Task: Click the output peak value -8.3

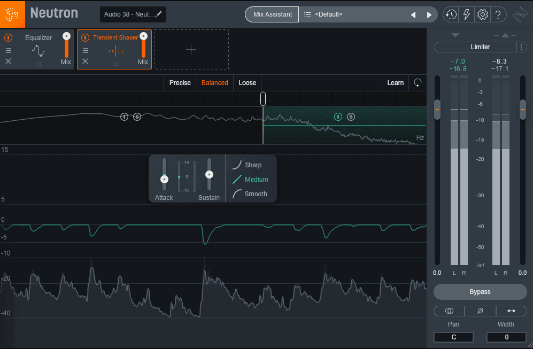Action: click(x=499, y=61)
